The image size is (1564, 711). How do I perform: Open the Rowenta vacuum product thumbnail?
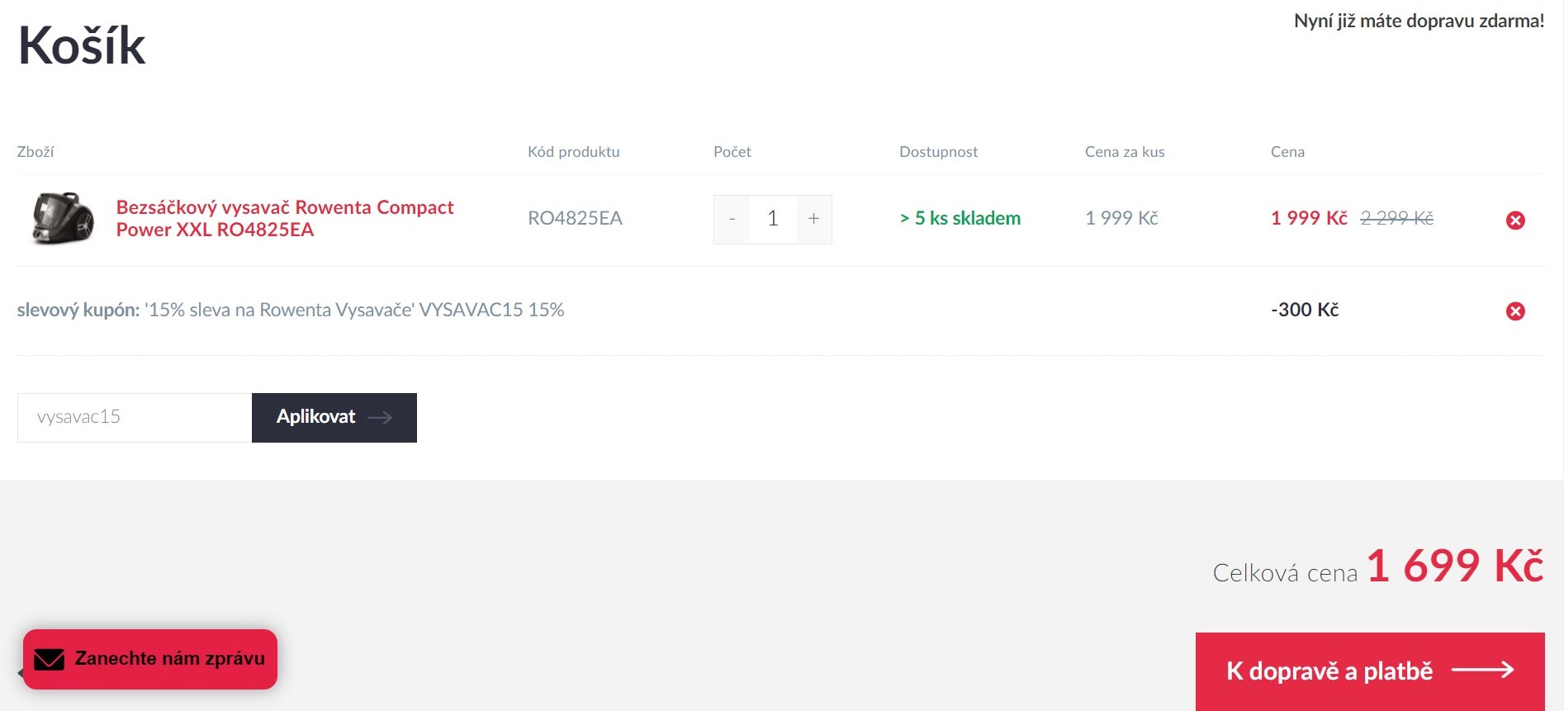63,219
